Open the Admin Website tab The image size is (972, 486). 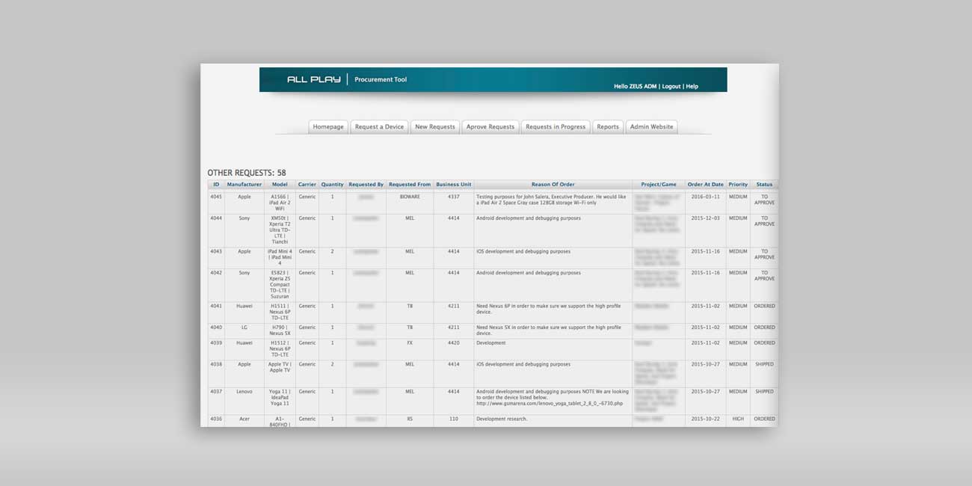tap(651, 127)
